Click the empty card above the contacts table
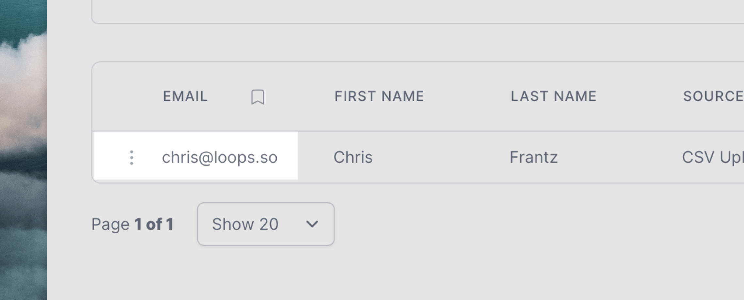This screenshot has height=300, width=744. (418, 11)
